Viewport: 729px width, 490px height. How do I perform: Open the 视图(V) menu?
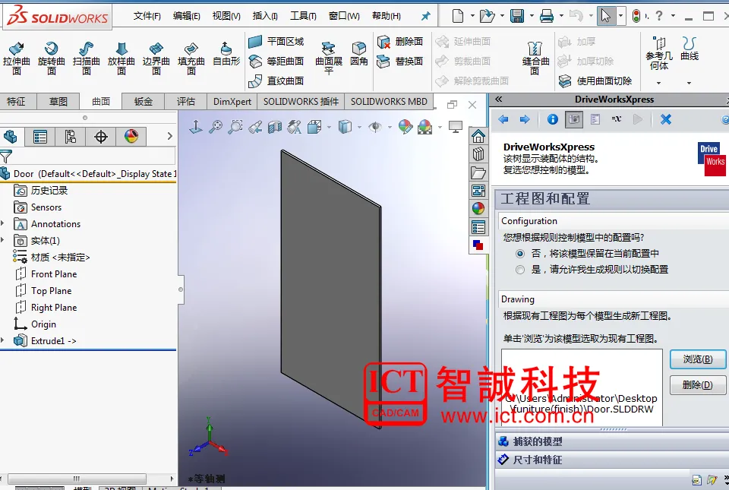(226, 16)
